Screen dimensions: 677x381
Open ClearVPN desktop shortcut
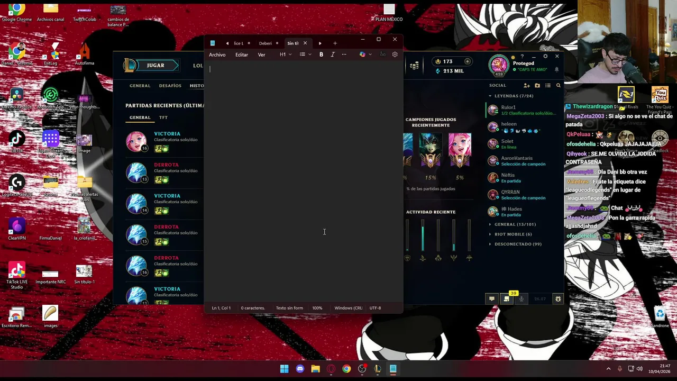(x=17, y=230)
